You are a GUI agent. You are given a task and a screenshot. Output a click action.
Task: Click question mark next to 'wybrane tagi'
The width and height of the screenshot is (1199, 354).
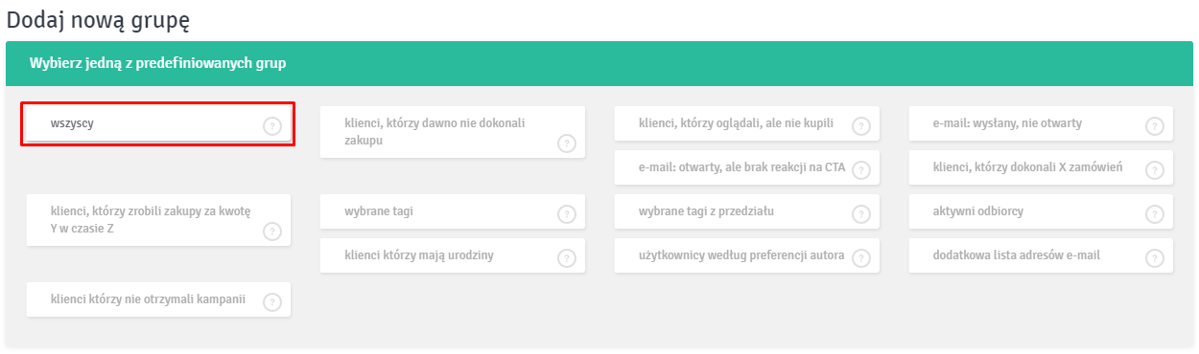(566, 213)
